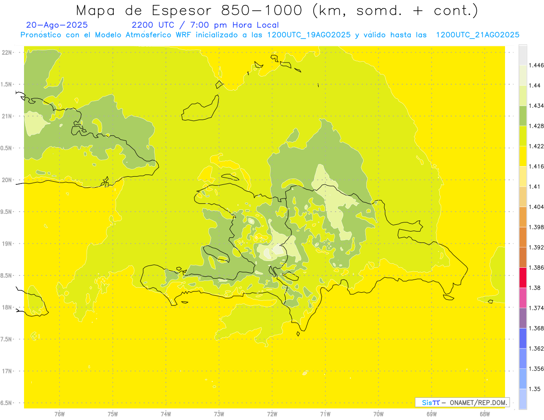Click the legend value '1.362'

click(x=535, y=348)
